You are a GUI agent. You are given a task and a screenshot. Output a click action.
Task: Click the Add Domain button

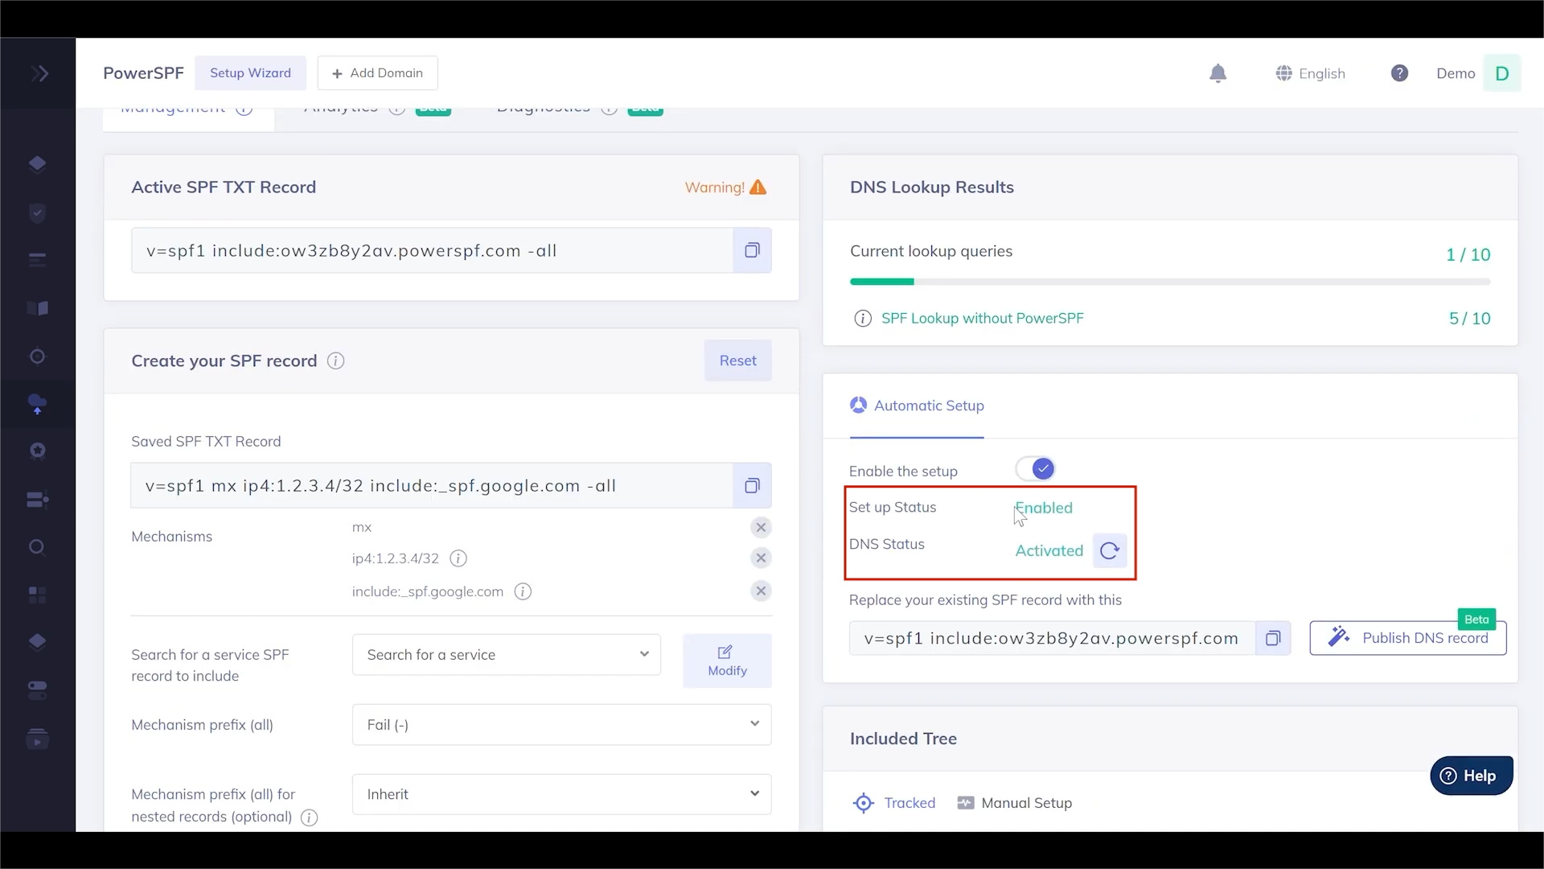click(x=378, y=72)
